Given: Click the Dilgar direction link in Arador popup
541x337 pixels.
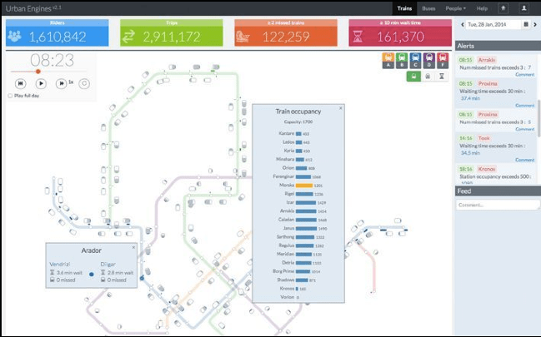Looking at the screenshot, I should coord(108,264).
